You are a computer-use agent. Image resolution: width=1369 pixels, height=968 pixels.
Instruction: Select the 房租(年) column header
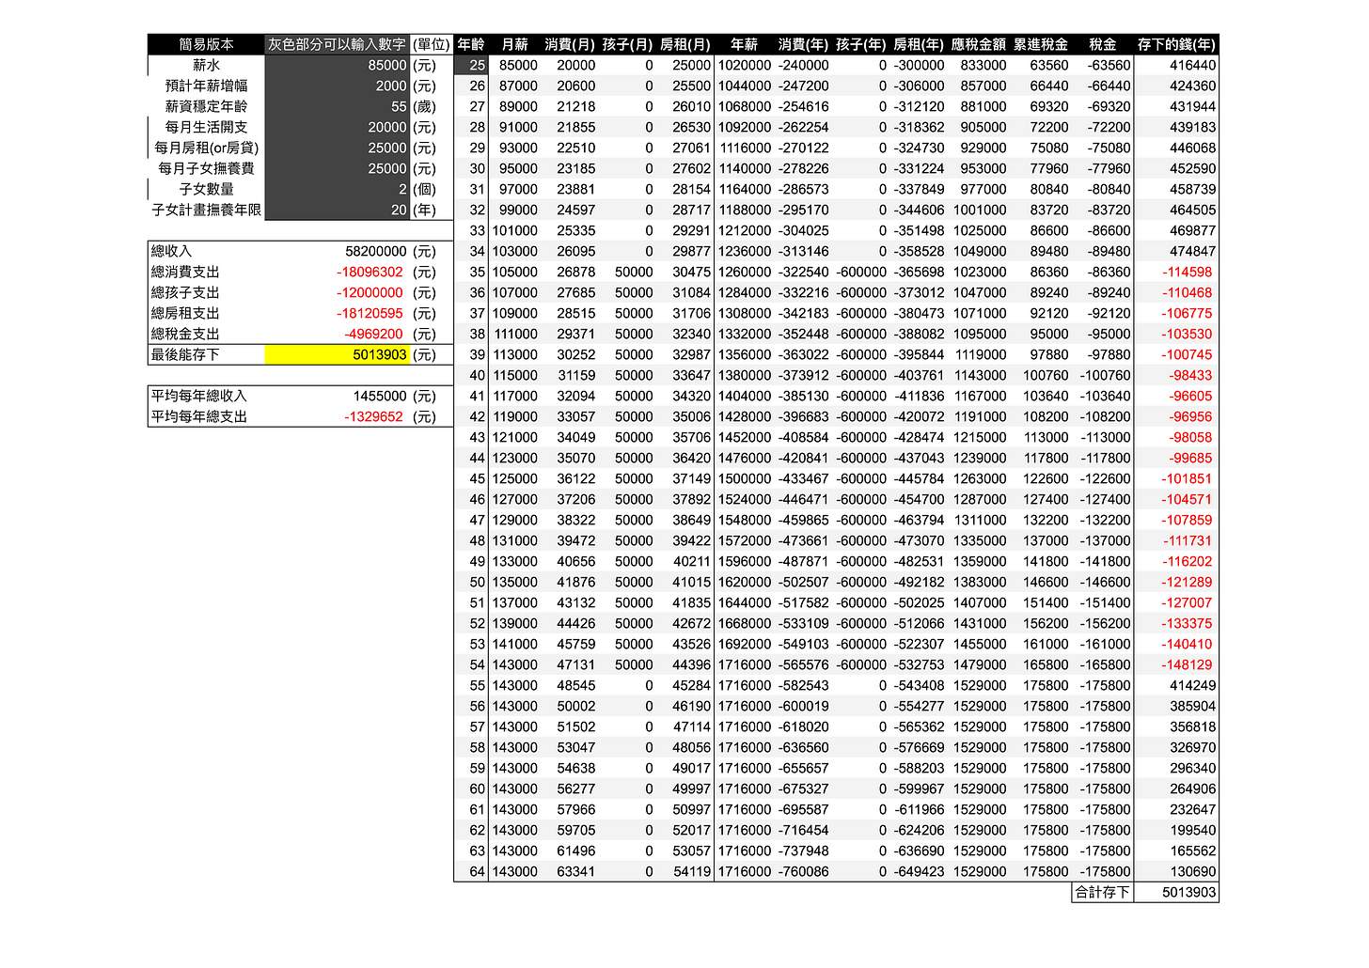point(919,44)
